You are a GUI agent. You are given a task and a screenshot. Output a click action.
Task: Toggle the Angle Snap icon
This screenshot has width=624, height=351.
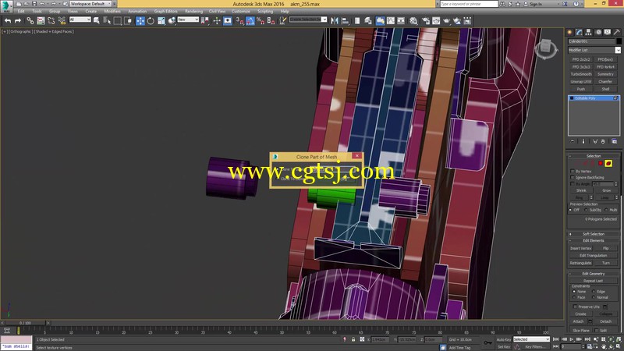[x=250, y=21]
